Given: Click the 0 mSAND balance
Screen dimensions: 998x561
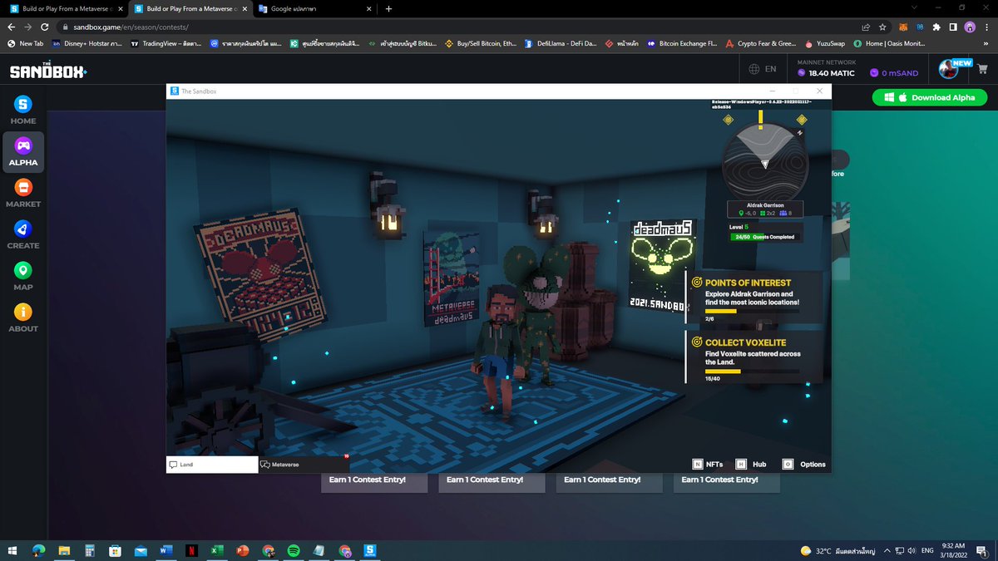Looking at the screenshot, I should click(x=894, y=73).
